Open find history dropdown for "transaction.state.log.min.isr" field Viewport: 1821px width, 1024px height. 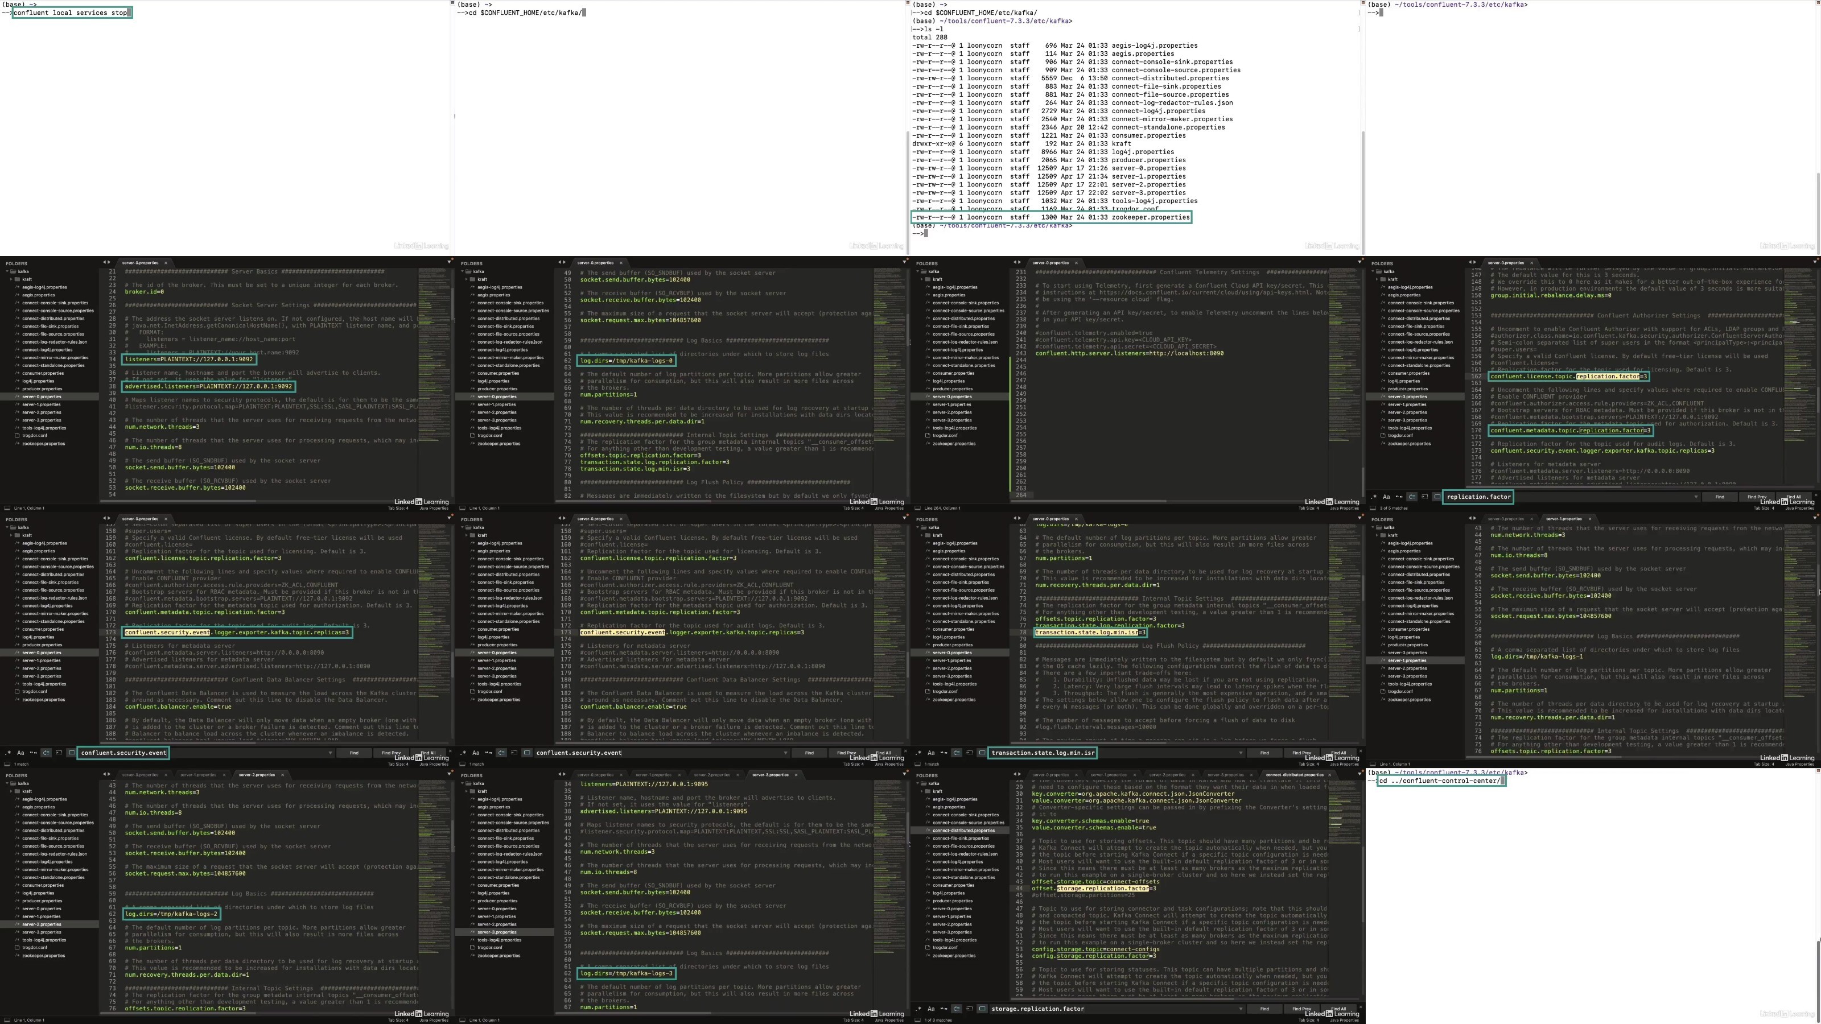coord(1241,753)
